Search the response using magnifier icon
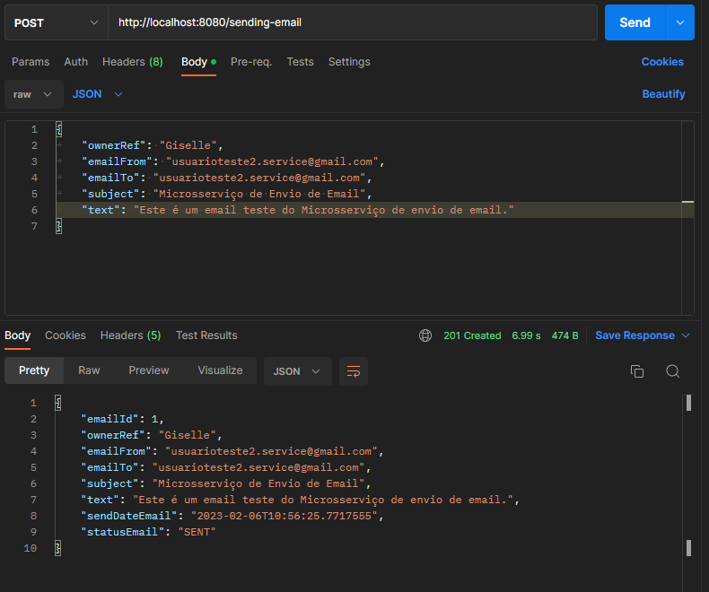 (x=672, y=371)
